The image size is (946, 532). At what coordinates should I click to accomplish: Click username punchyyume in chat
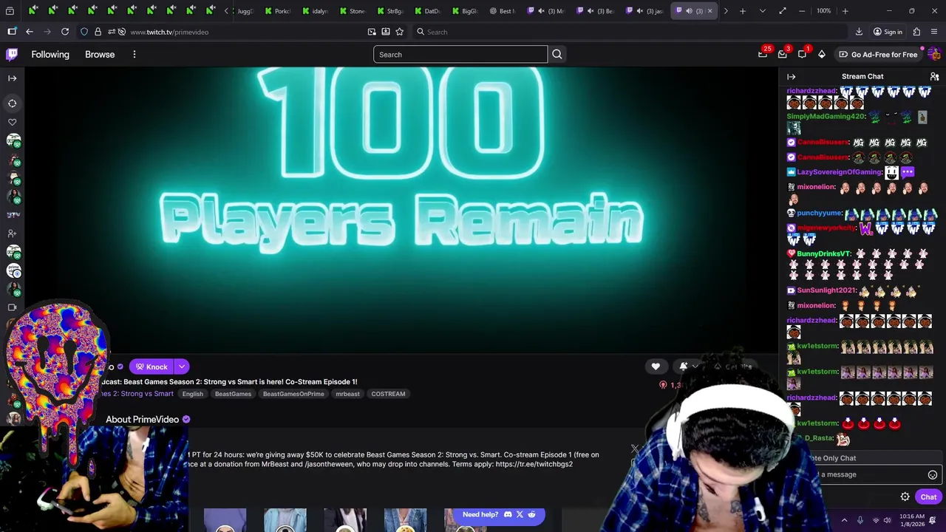click(819, 213)
